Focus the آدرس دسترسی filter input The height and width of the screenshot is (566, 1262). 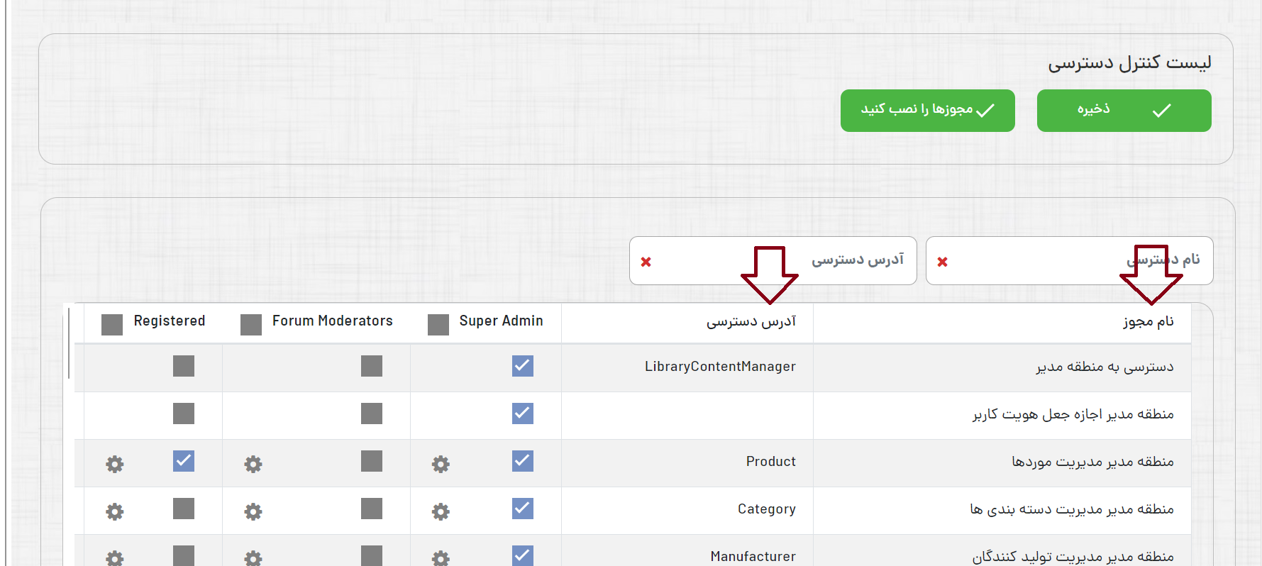coord(773,261)
